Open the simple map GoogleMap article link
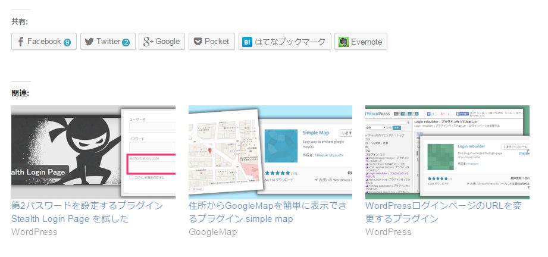Image resolution: width=548 pixels, height=257 pixels. point(267,212)
